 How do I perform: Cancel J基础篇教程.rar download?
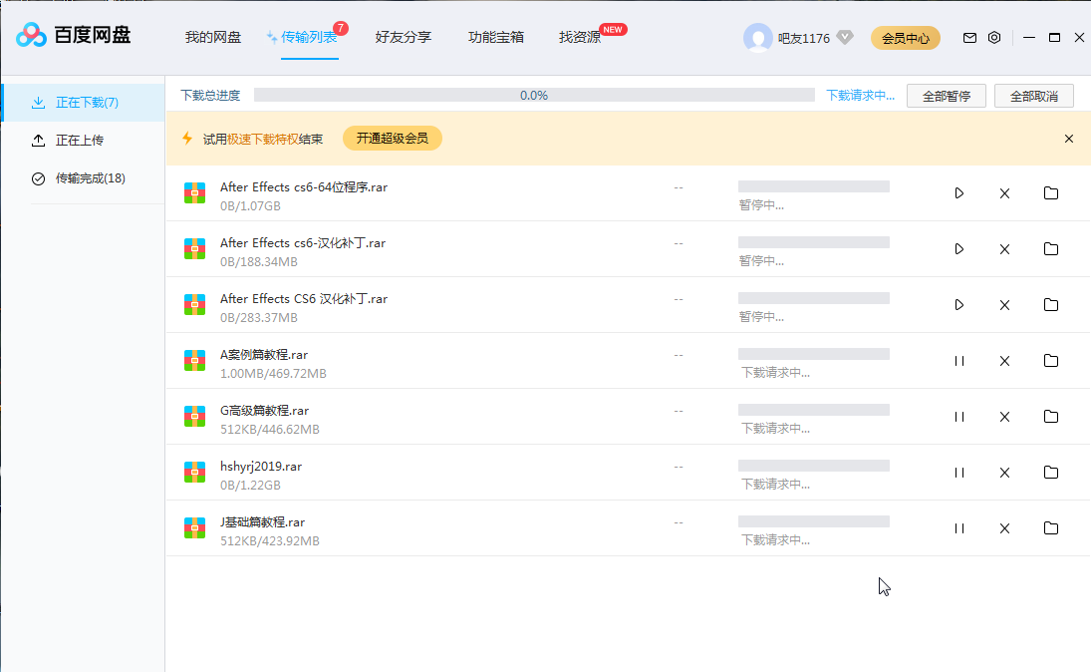(x=1004, y=528)
